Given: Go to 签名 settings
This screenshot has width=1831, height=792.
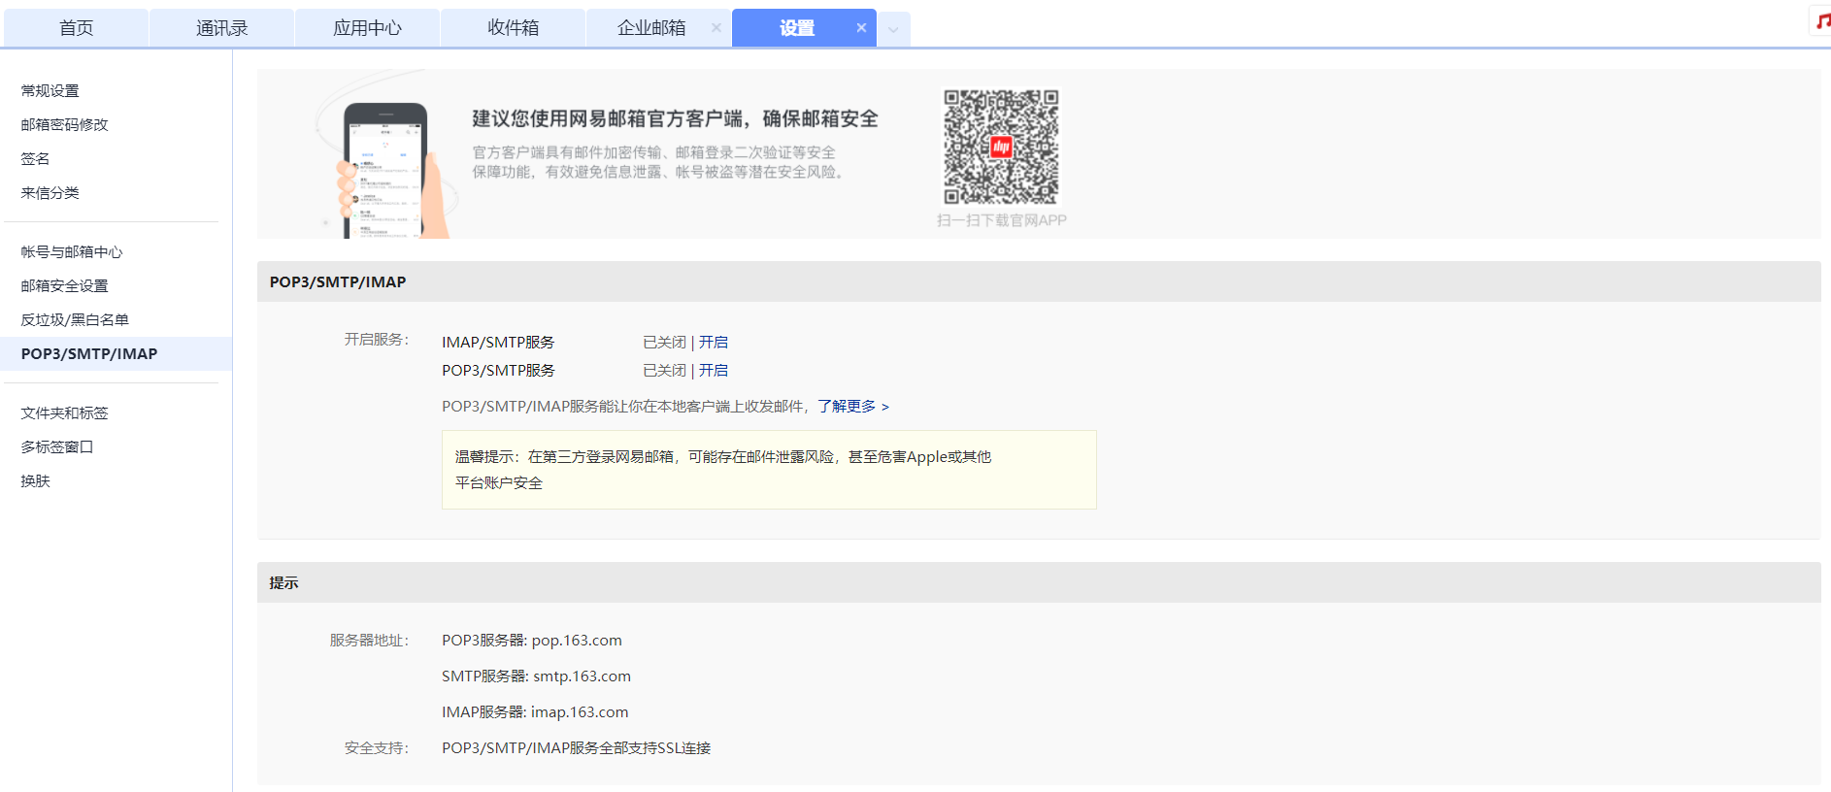Looking at the screenshot, I should [x=36, y=158].
